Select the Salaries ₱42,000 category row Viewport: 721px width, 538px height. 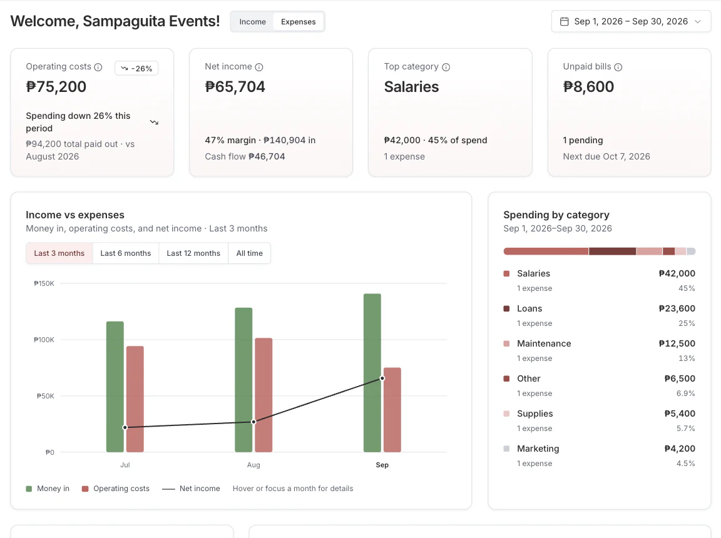[x=599, y=280]
